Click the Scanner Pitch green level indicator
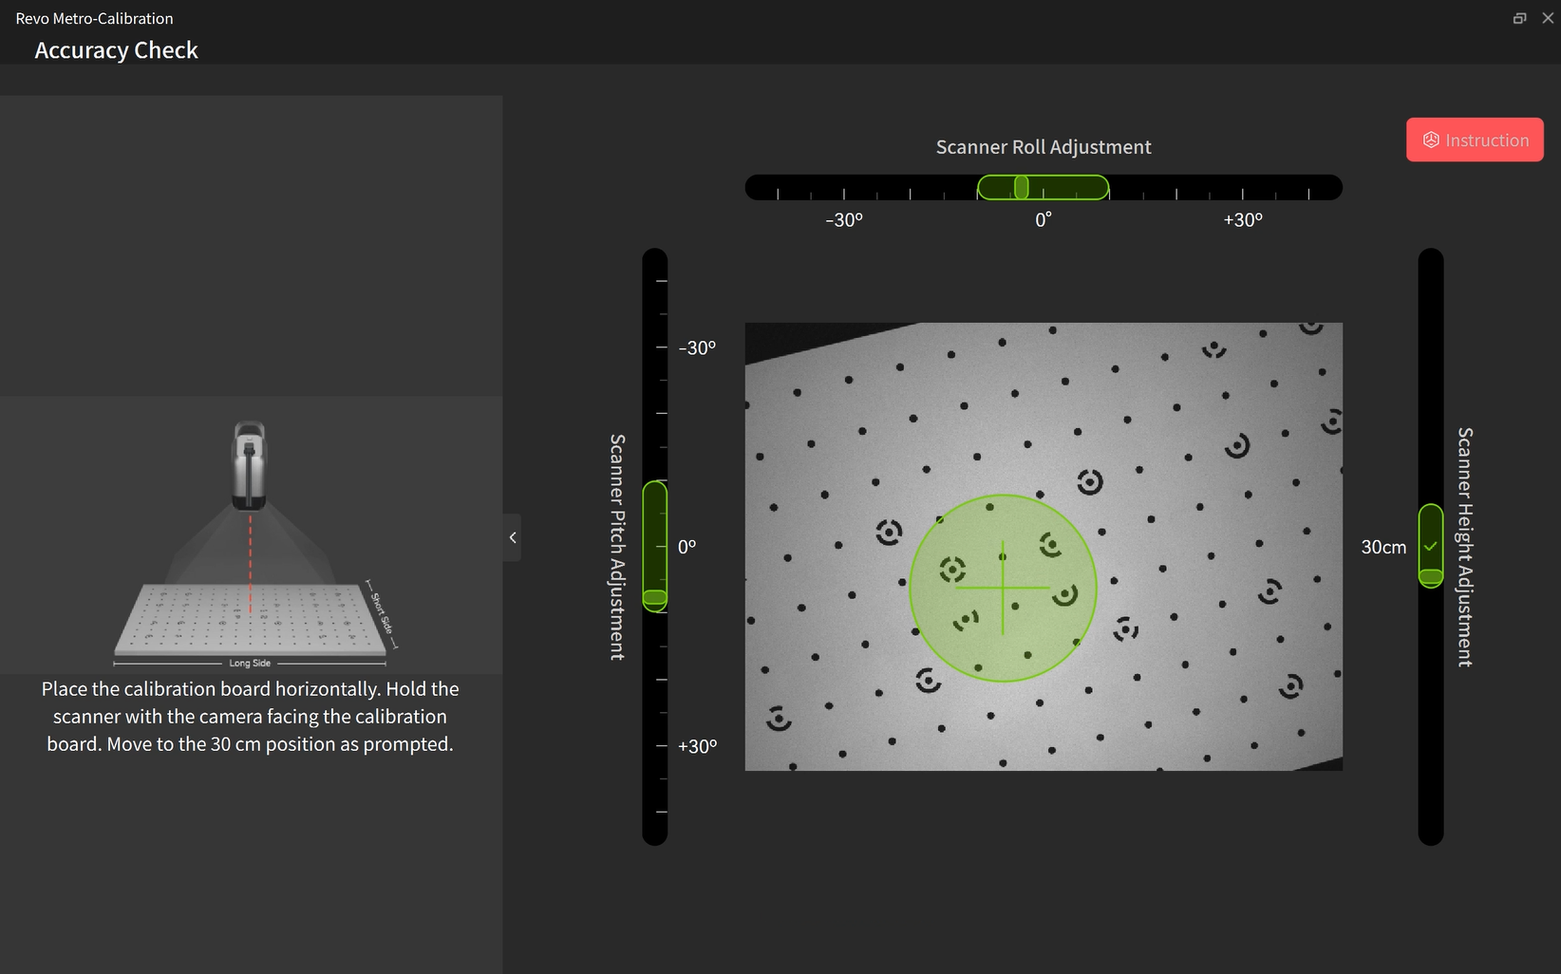This screenshot has width=1561, height=974. pos(655,545)
